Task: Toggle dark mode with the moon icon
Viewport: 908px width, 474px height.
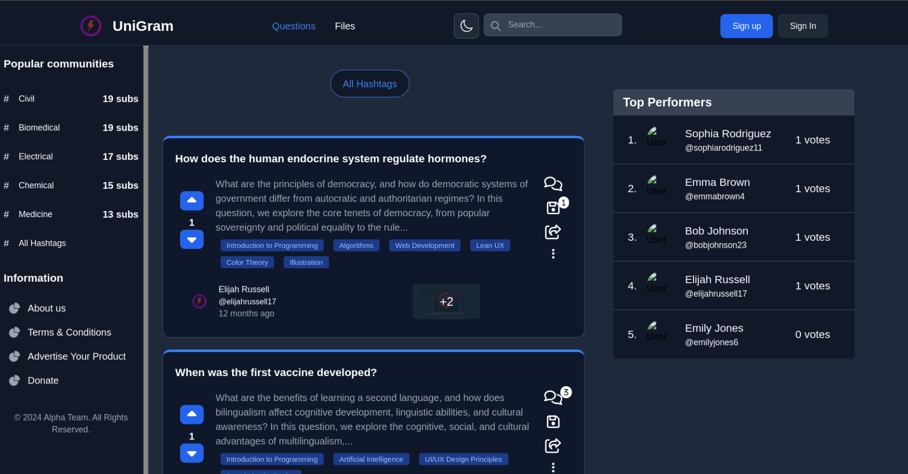Action: (x=466, y=26)
